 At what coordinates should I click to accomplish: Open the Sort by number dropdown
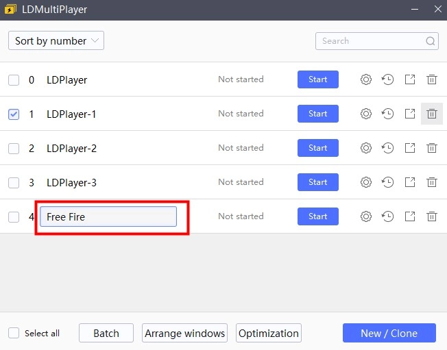click(56, 40)
